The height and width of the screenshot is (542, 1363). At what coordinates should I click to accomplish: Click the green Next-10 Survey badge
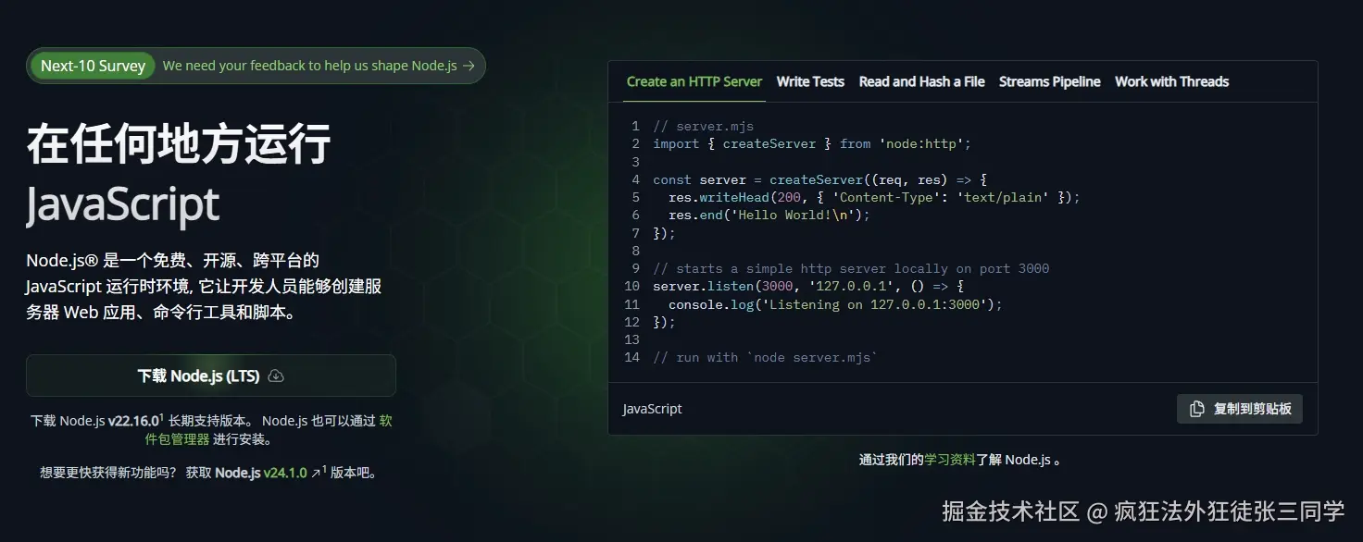coord(92,65)
